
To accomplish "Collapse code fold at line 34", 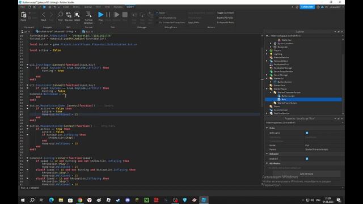I will coord(27,105).
